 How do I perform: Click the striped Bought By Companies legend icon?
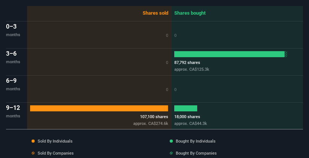pyautogui.click(x=171, y=153)
